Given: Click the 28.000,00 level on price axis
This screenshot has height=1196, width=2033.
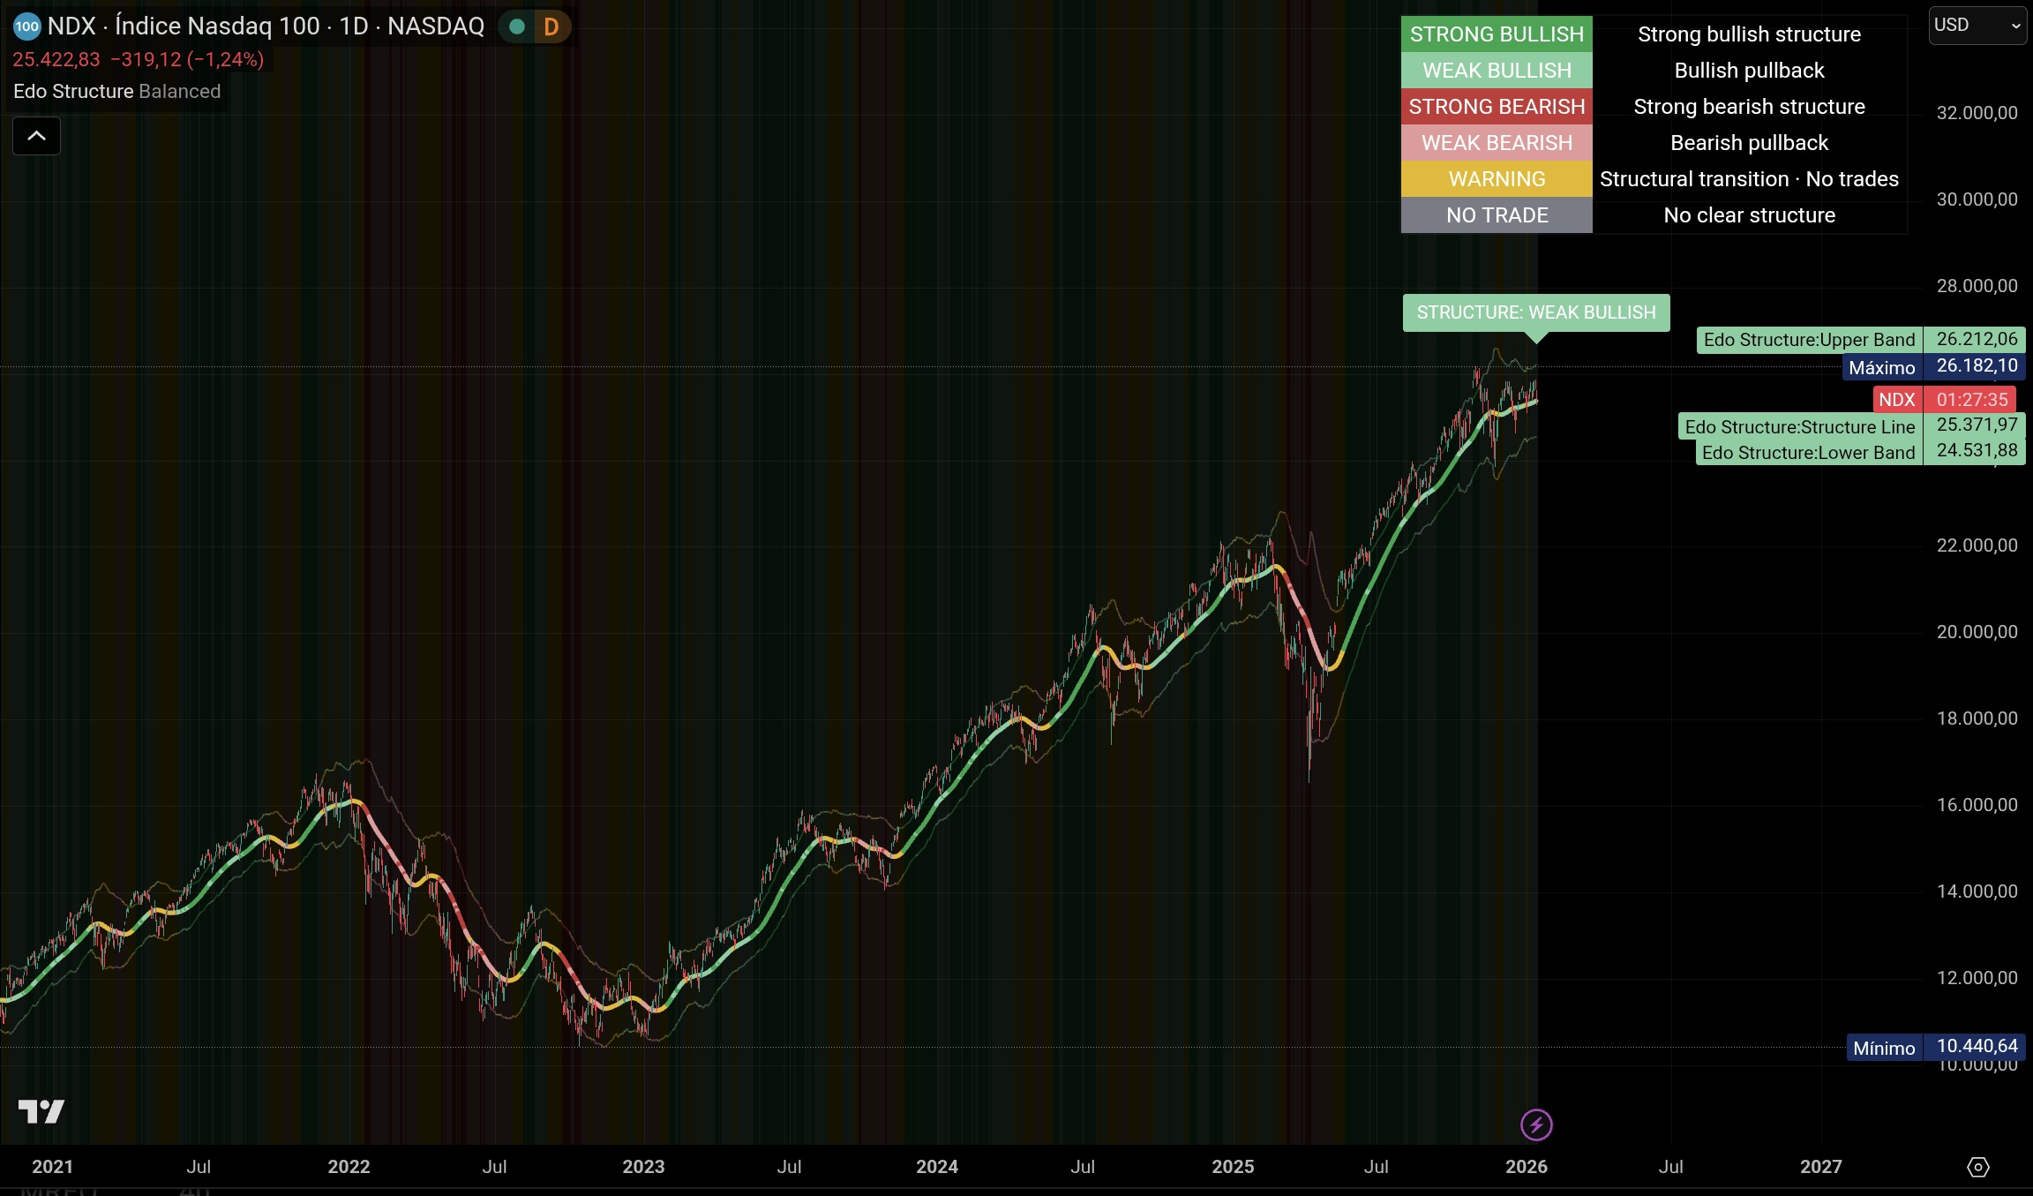Looking at the screenshot, I should tap(1977, 286).
